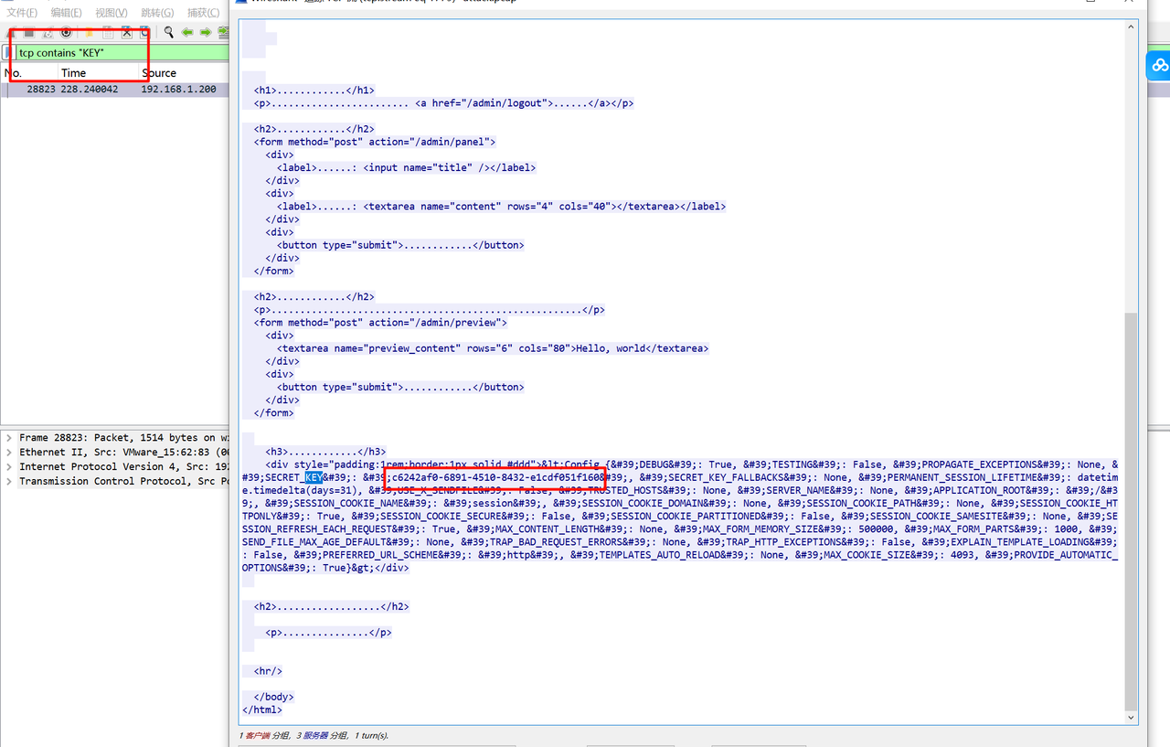Click the stop capture toolbar icon
The height and width of the screenshot is (747, 1170).
click(x=29, y=33)
